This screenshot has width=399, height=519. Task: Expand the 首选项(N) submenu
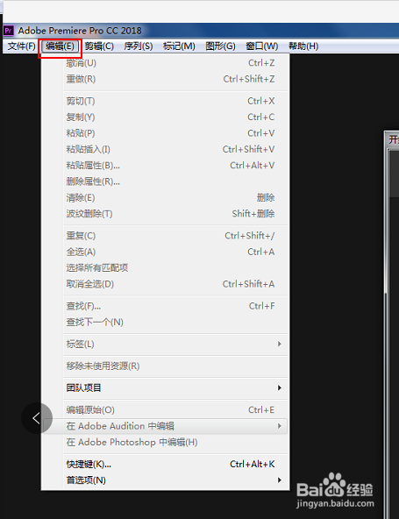click(x=166, y=480)
